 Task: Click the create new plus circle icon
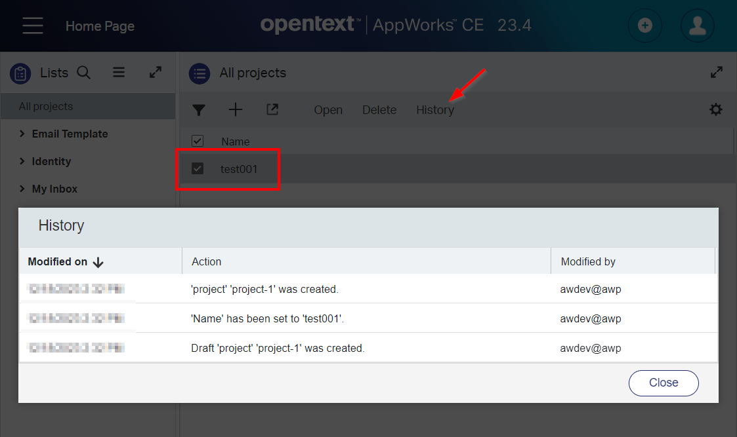coord(644,26)
